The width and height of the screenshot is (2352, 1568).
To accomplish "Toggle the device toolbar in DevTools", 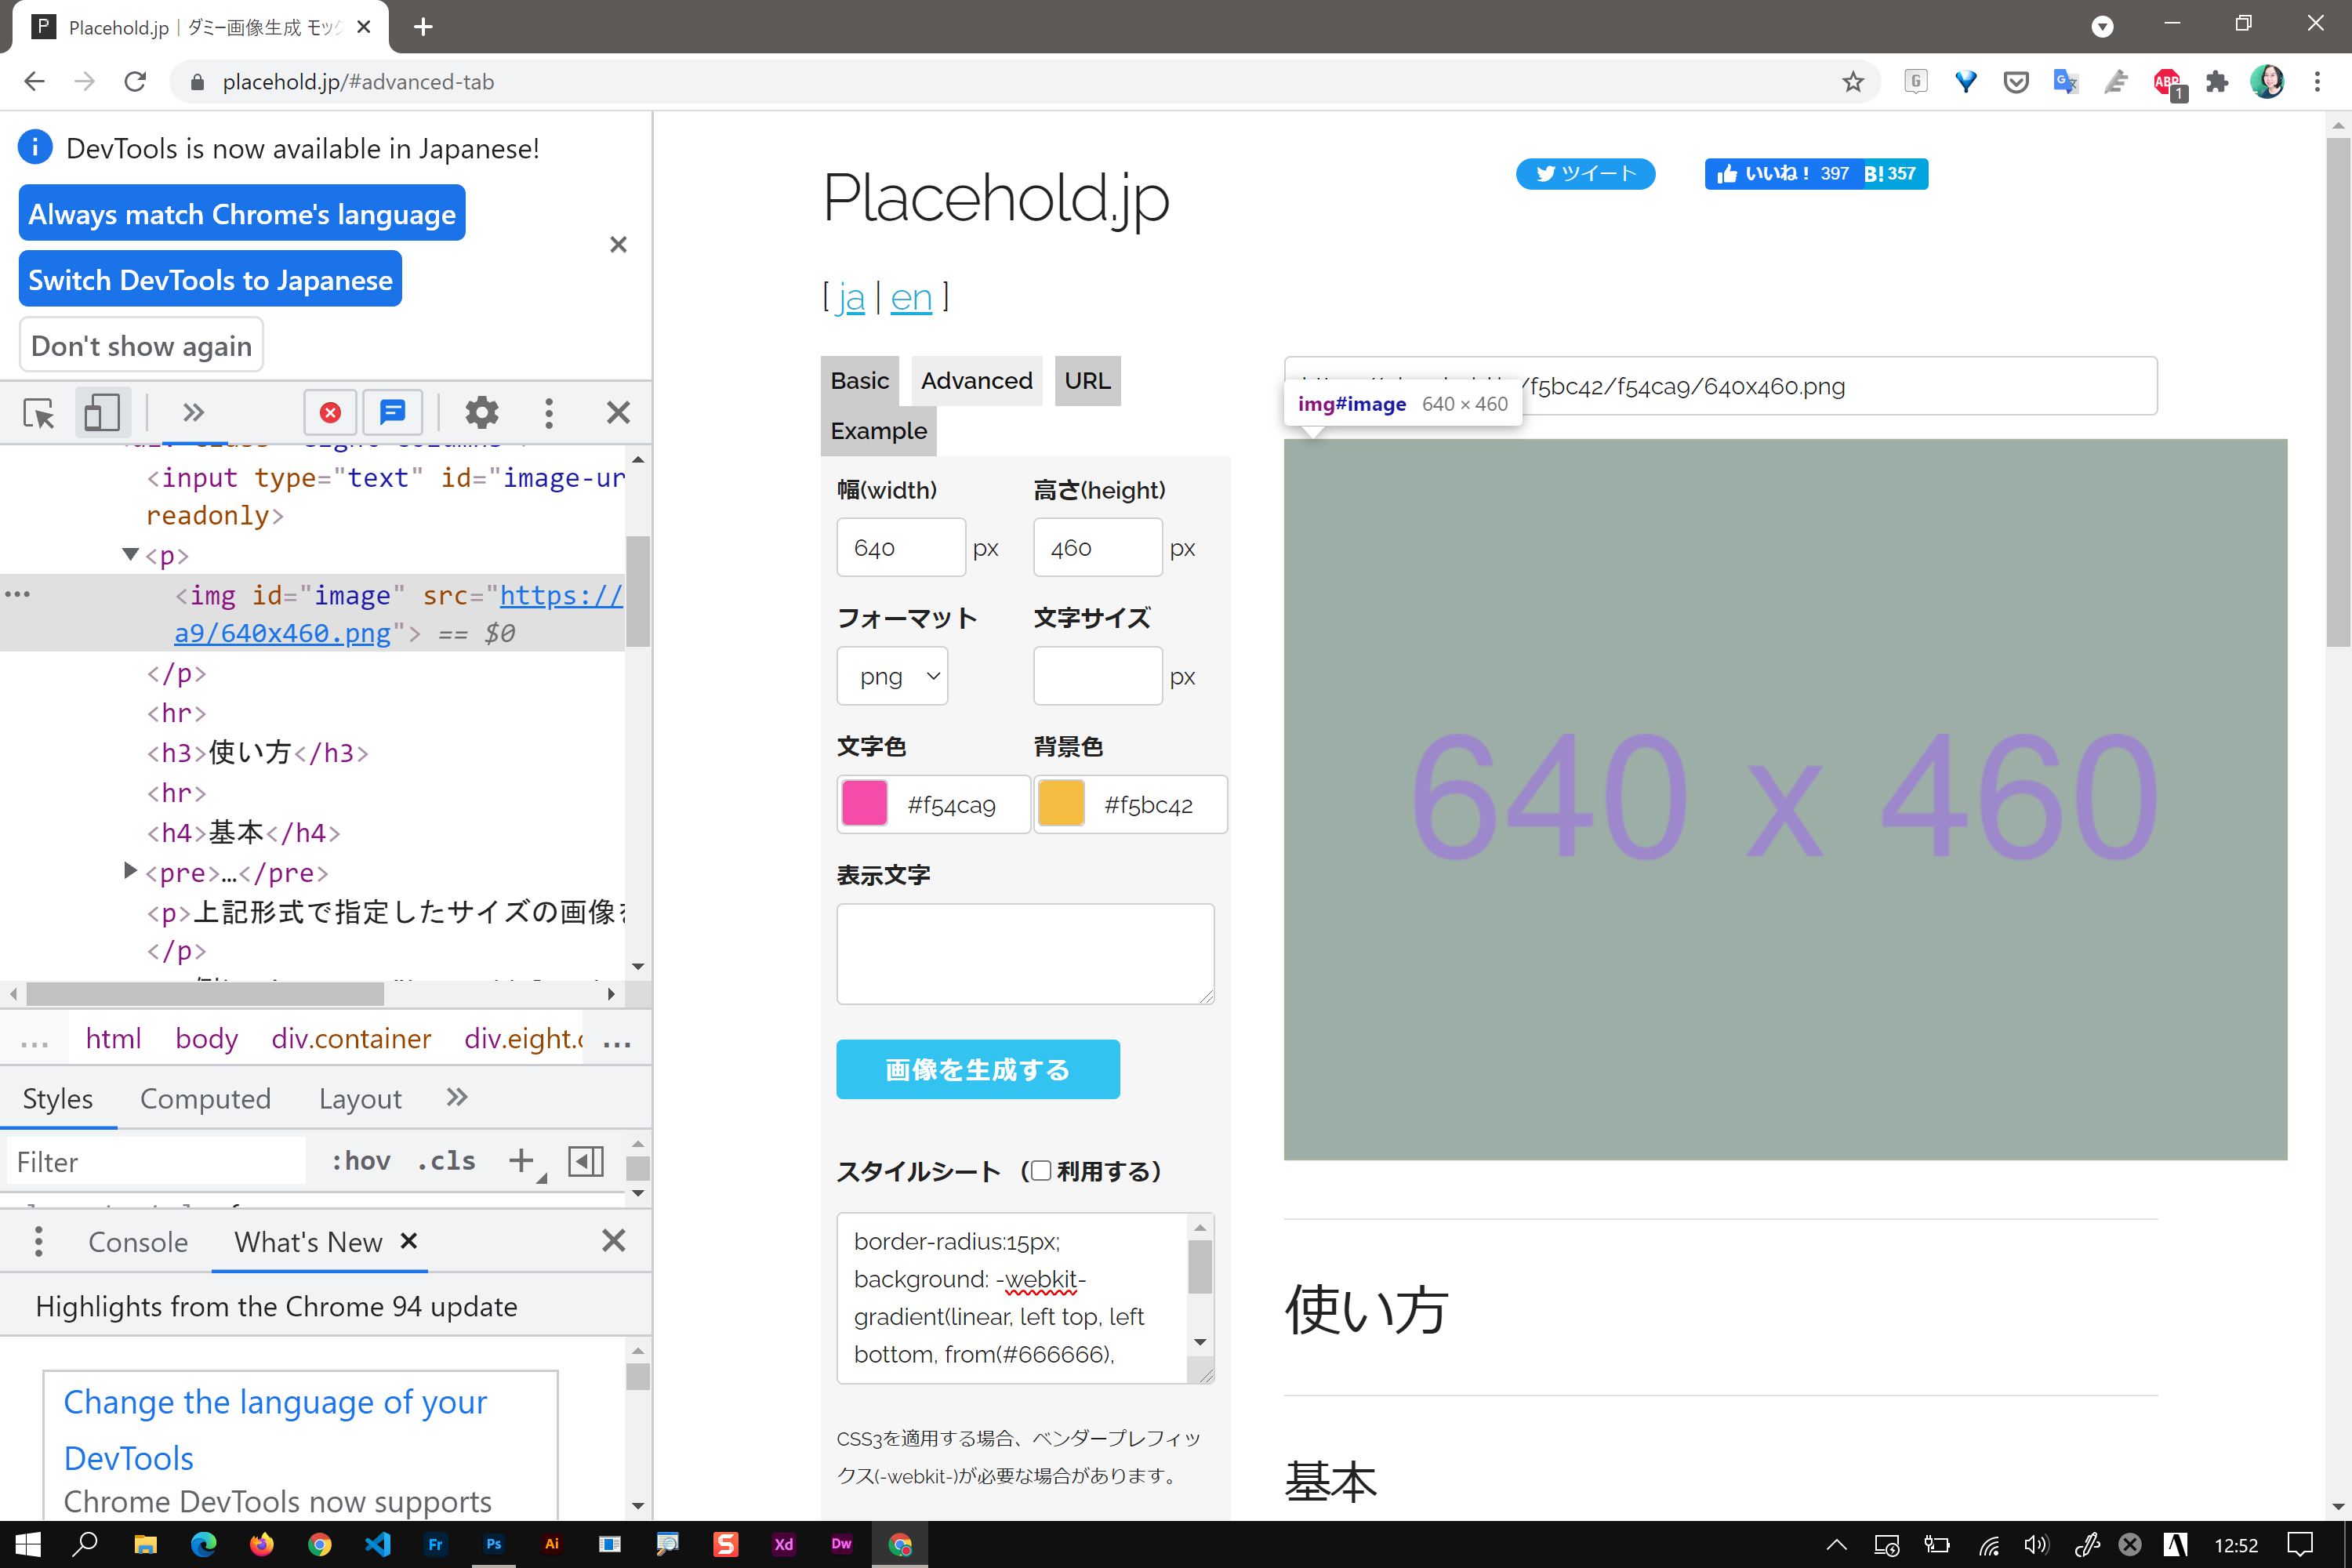I will (x=101, y=412).
